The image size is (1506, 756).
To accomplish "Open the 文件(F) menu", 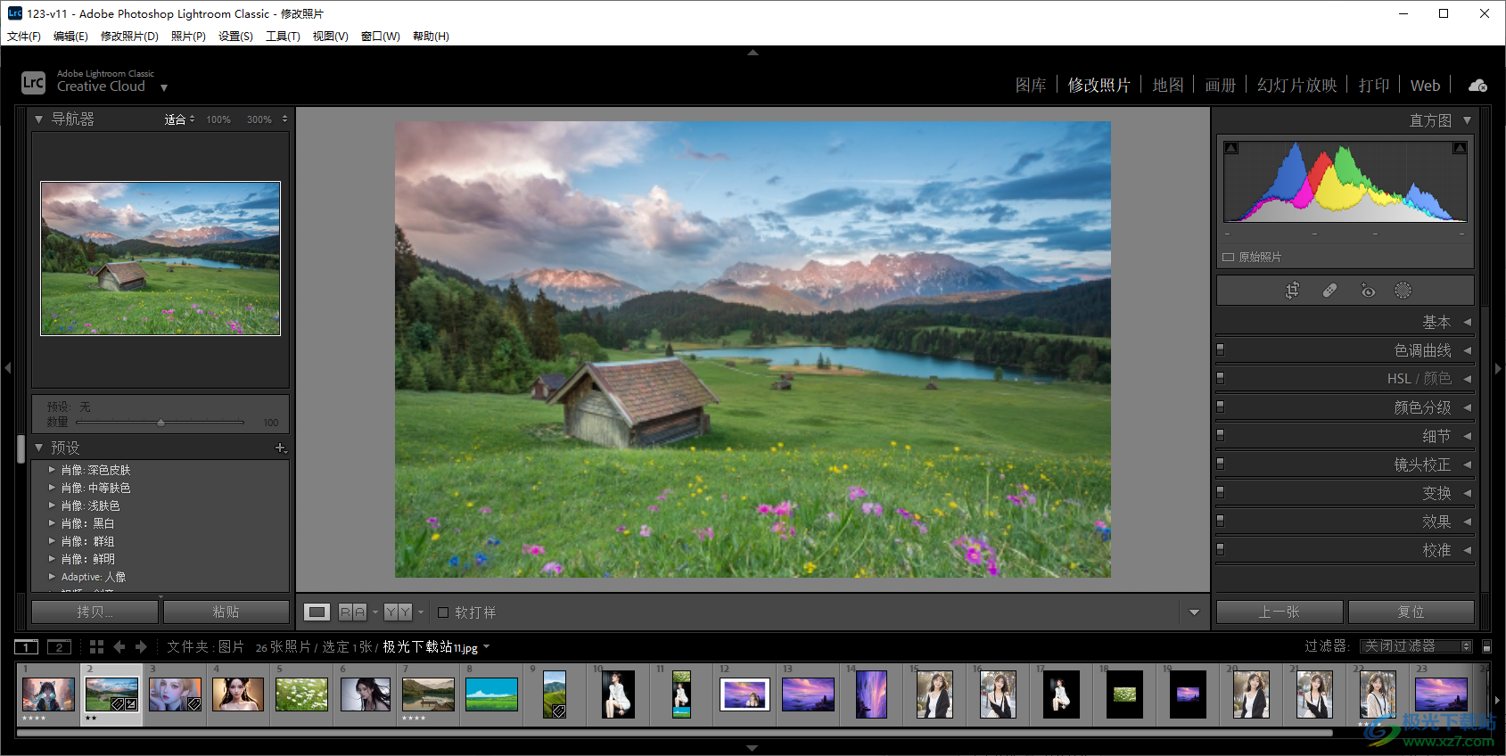I will click(x=24, y=37).
